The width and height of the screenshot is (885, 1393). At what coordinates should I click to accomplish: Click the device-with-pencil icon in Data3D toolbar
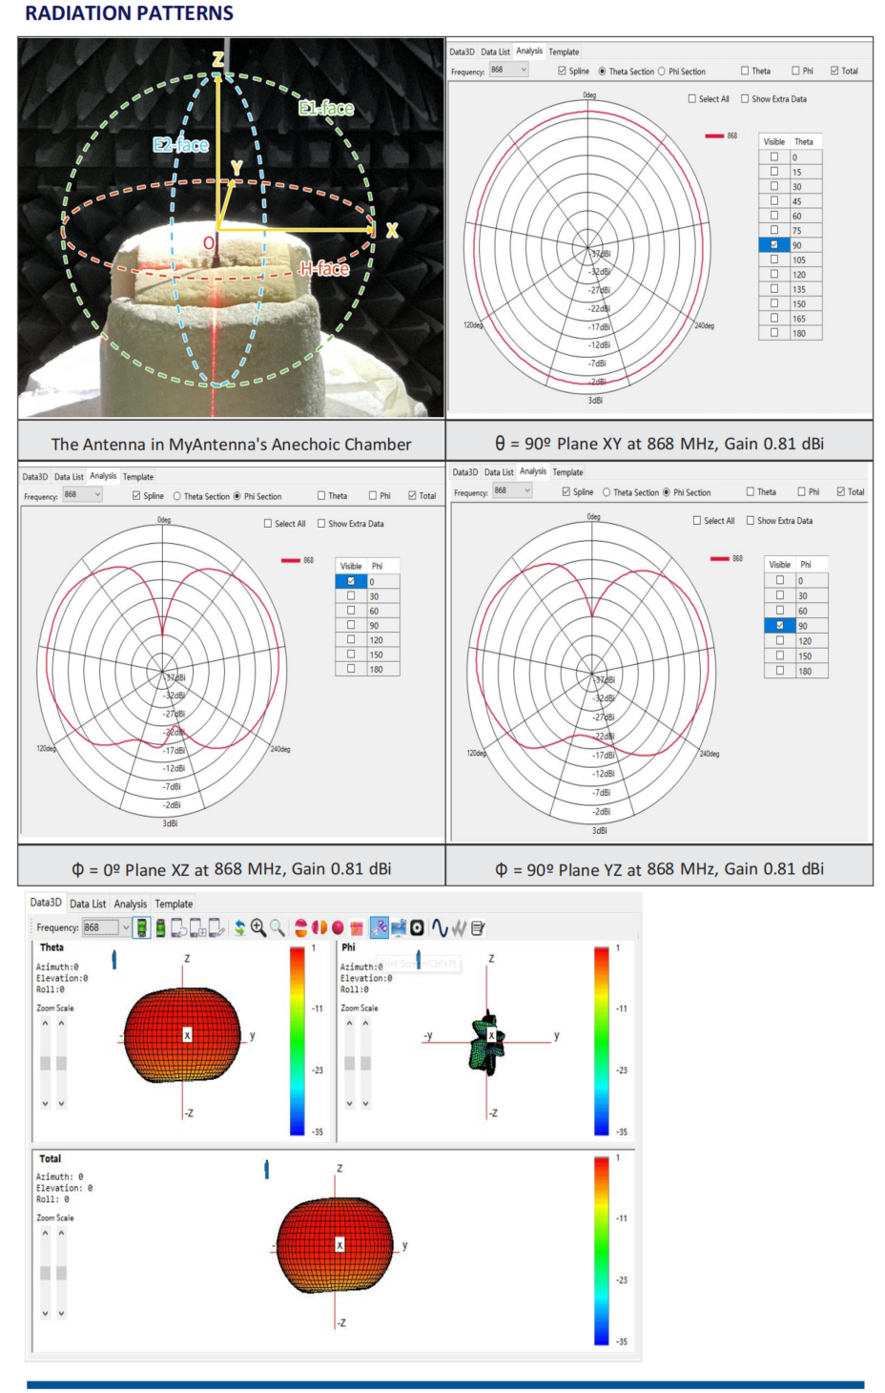point(216,927)
